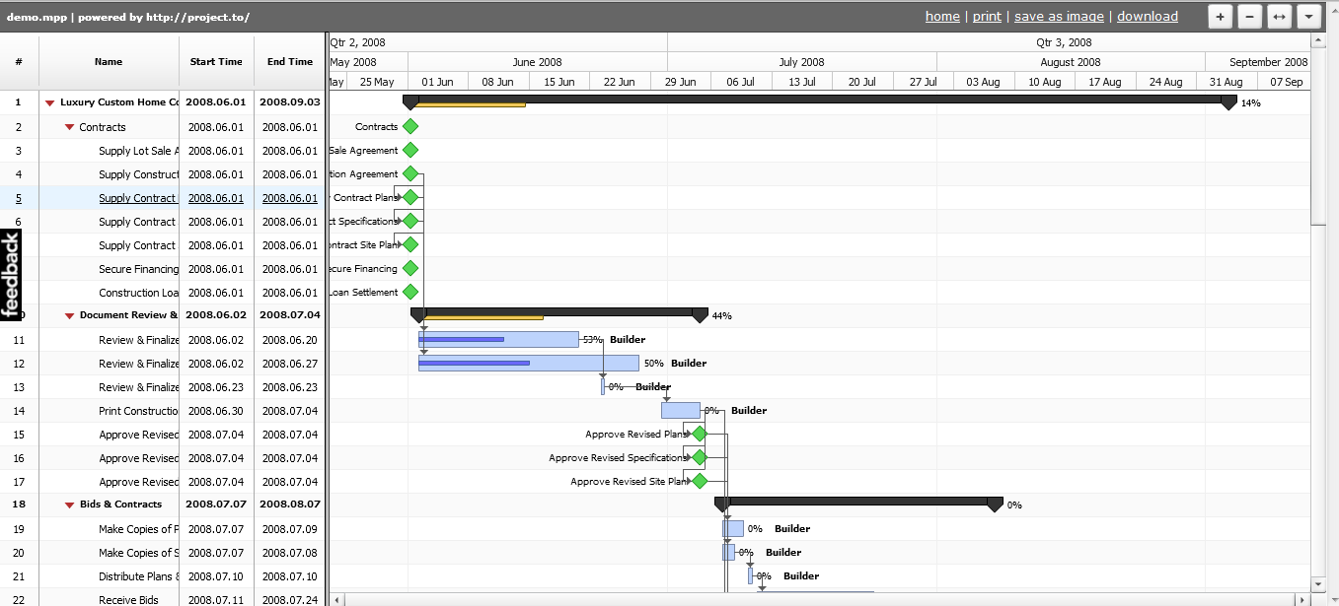Image resolution: width=1339 pixels, height=606 pixels.
Task: Click the download link
Action: pos(1148,16)
